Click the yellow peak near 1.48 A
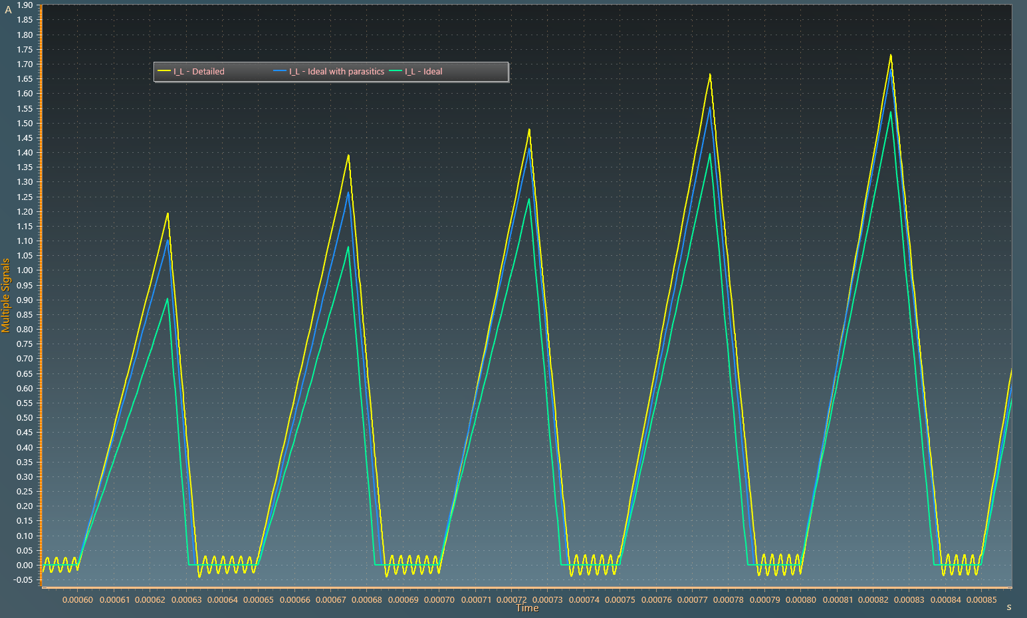This screenshot has width=1027, height=618. pos(529,130)
